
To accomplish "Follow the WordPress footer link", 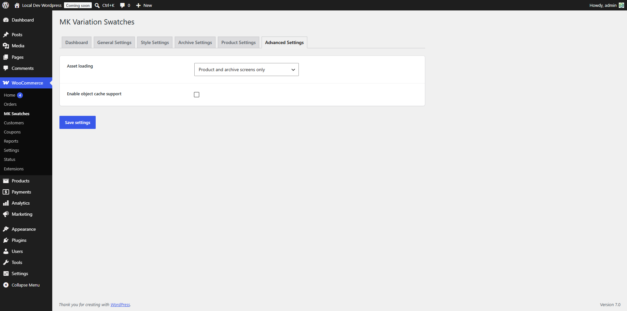I will (x=120, y=304).
